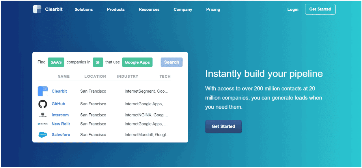
Task: Open the SF location filter tag
Action: pos(98,62)
